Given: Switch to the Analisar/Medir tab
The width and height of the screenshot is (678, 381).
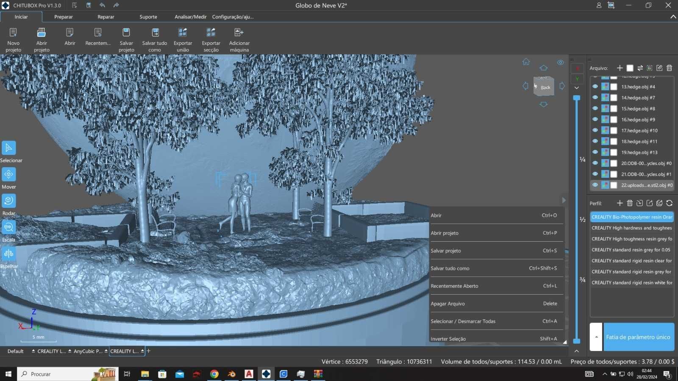Looking at the screenshot, I should pos(191,17).
